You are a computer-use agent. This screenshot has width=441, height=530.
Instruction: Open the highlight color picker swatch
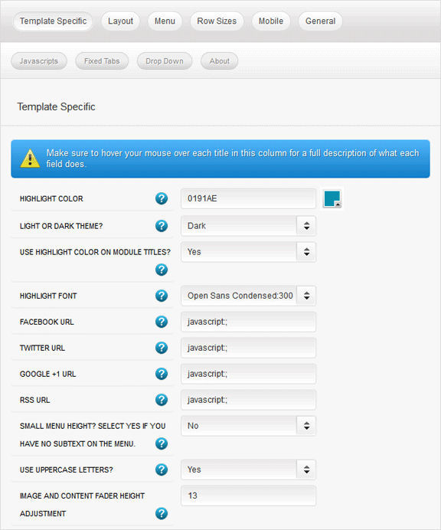332,198
